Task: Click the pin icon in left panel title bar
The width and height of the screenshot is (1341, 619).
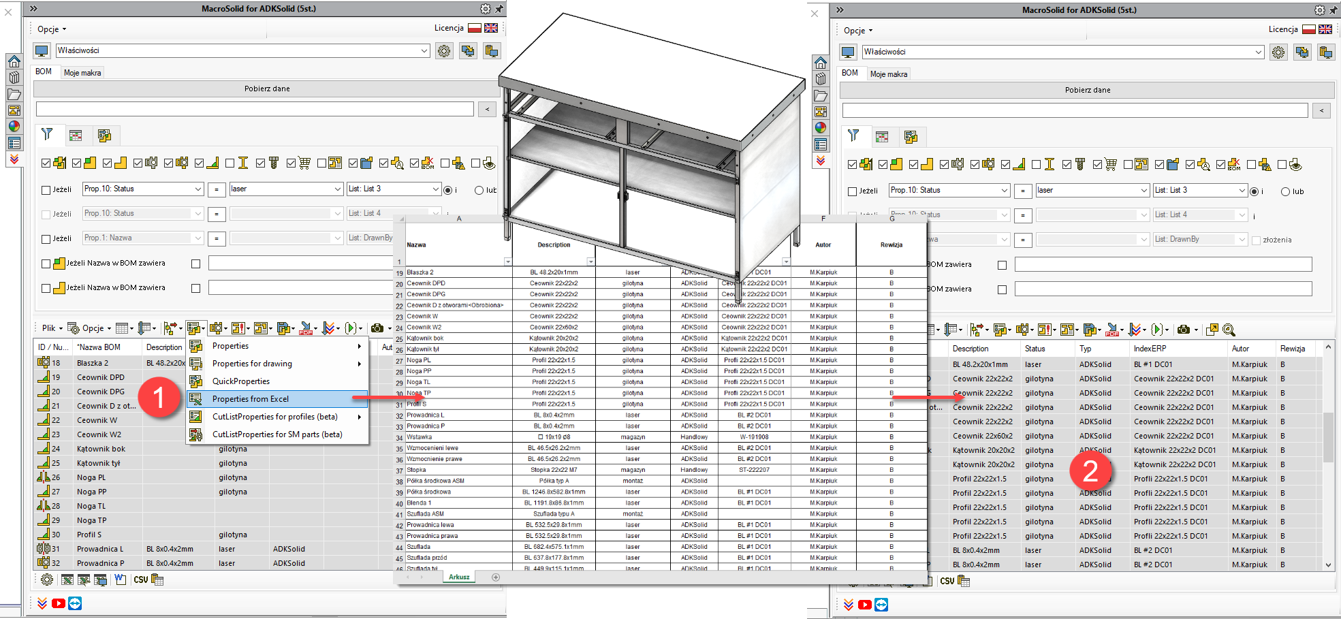Action: tap(499, 9)
